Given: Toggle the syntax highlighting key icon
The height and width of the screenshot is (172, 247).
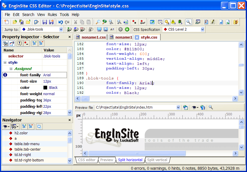Looking at the screenshot, I should [167, 21].
